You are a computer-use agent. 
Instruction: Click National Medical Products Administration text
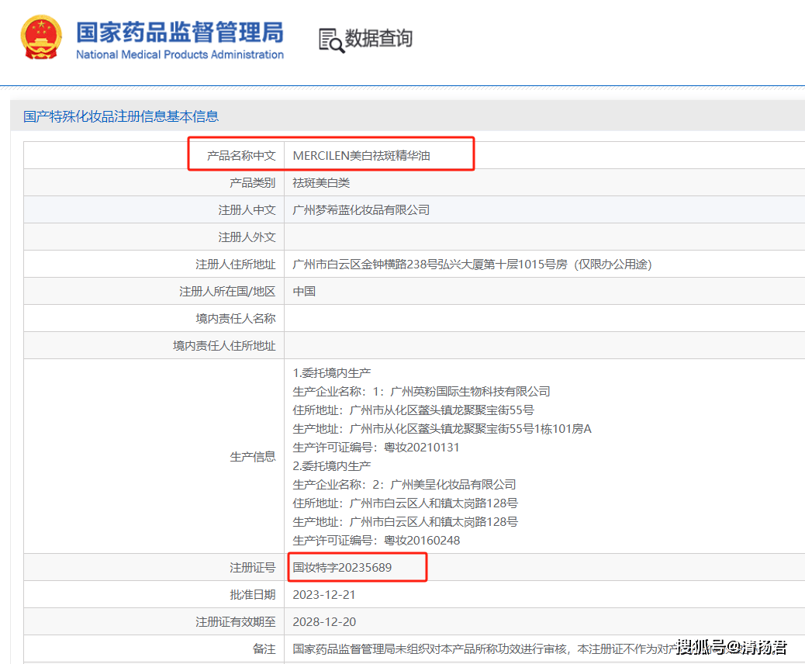(x=180, y=54)
